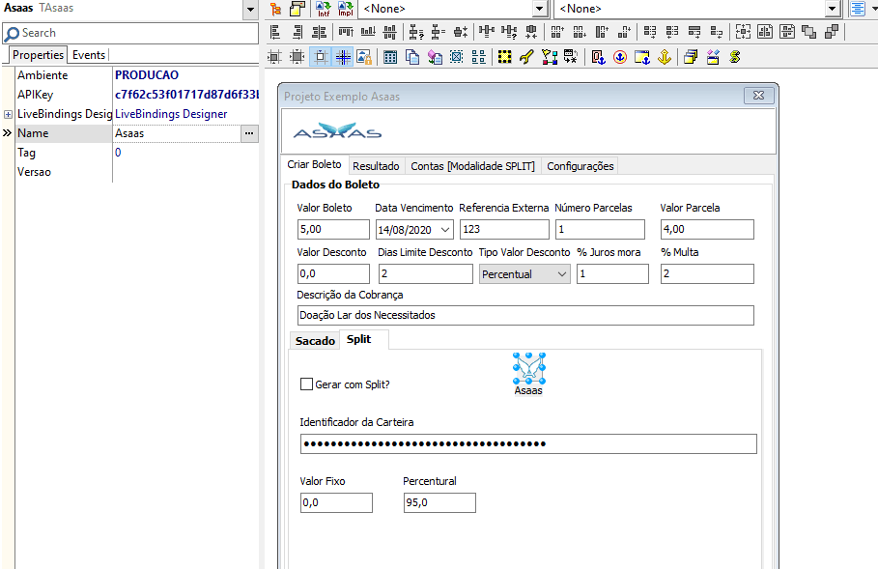This screenshot has width=878, height=569.
Task: Align selected controls to bottom edges
Action: pos(368,32)
